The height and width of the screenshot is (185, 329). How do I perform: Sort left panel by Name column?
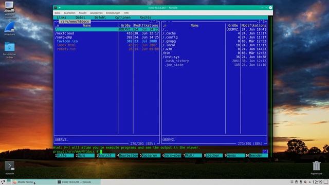coord(87,25)
